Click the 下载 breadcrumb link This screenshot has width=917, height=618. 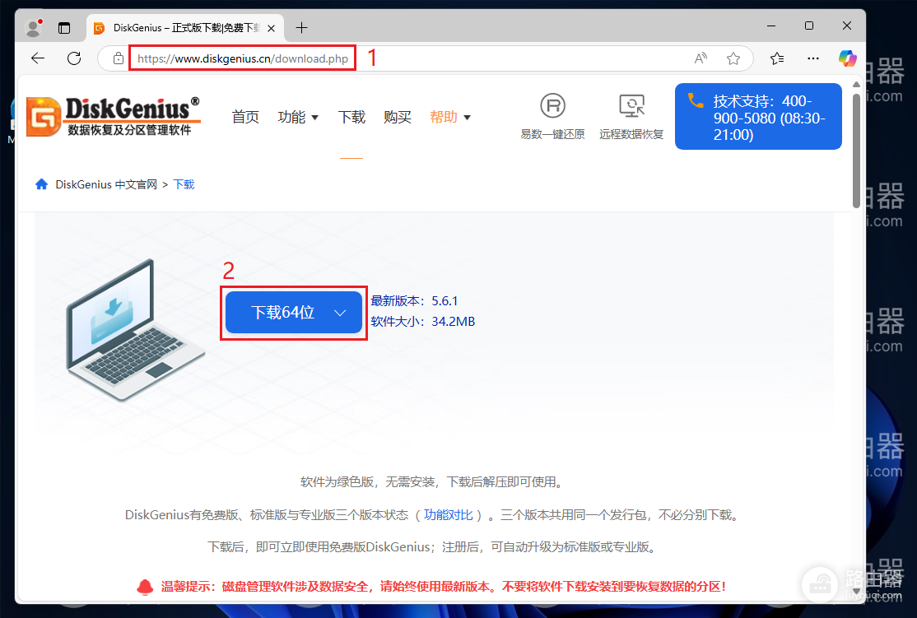184,185
